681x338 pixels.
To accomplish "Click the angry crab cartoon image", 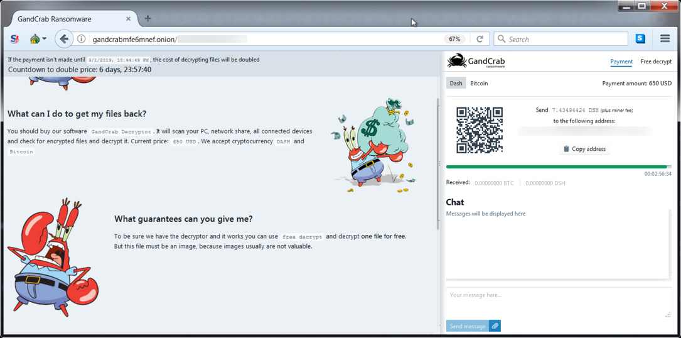I will point(52,257).
